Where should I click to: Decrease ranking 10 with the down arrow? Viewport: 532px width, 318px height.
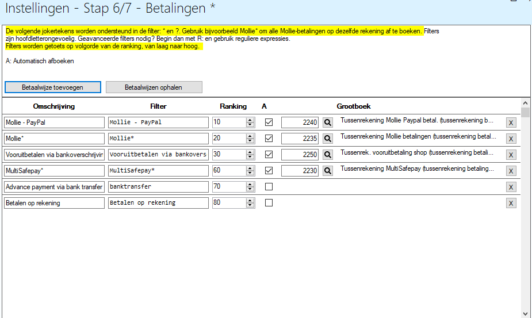point(250,125)
